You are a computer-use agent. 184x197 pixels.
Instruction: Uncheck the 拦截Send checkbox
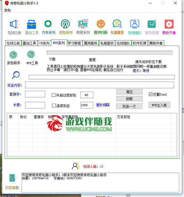click(151, 94)
